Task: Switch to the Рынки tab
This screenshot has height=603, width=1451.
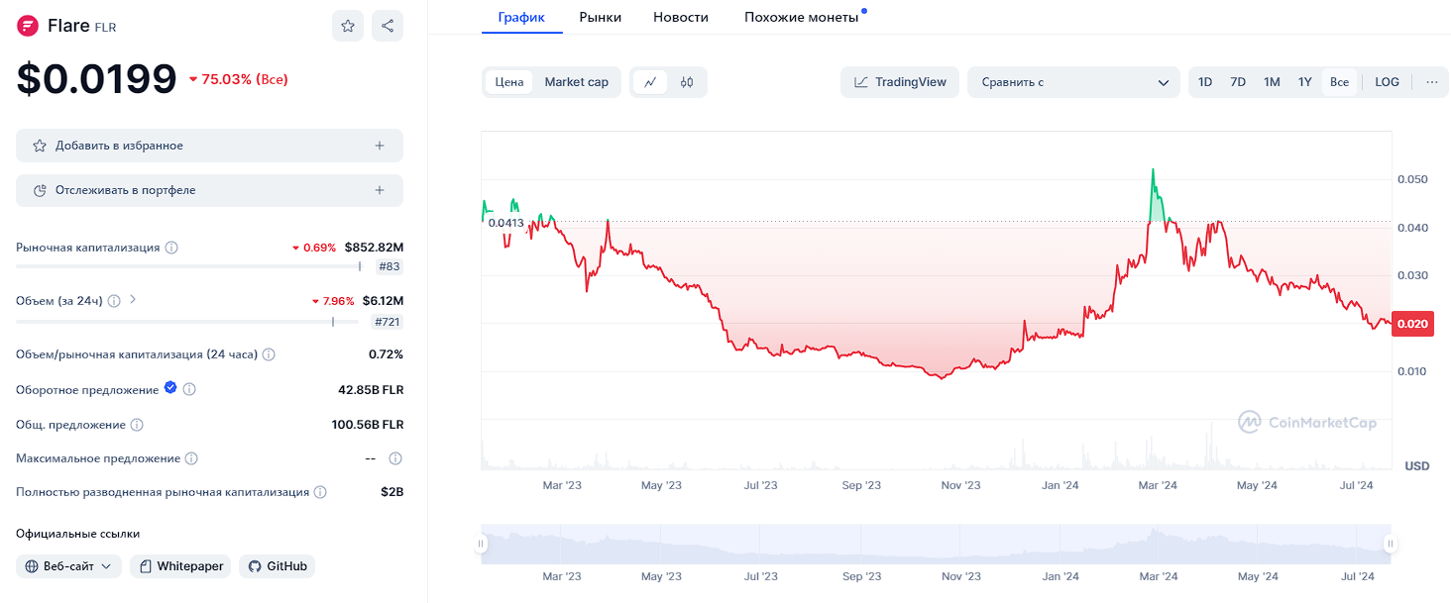Action: coord(601,17)
